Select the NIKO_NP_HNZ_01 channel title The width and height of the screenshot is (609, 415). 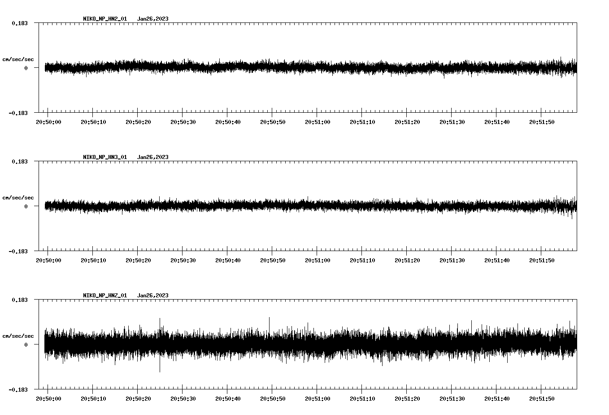tap(105, 296)
